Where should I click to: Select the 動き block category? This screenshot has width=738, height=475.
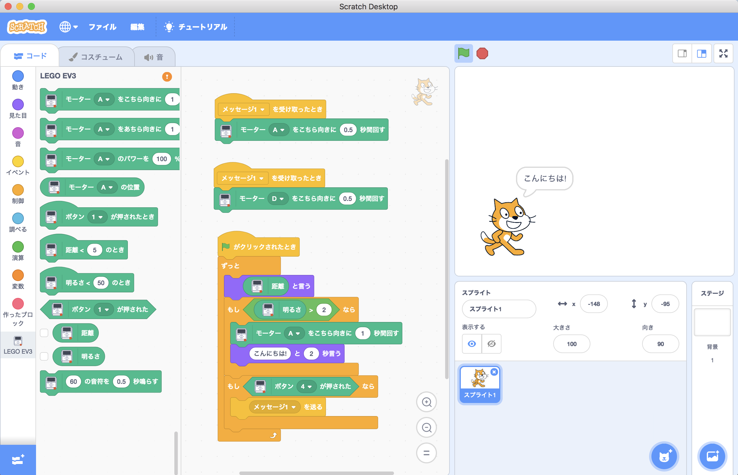tap(18, 80)
